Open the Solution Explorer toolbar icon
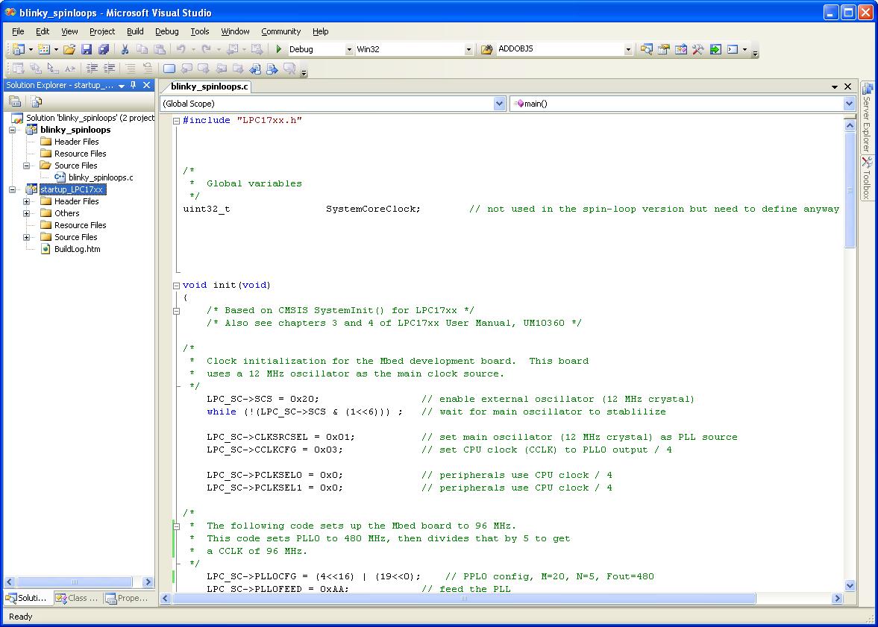The image size is (878, 627). coord(647,49)
